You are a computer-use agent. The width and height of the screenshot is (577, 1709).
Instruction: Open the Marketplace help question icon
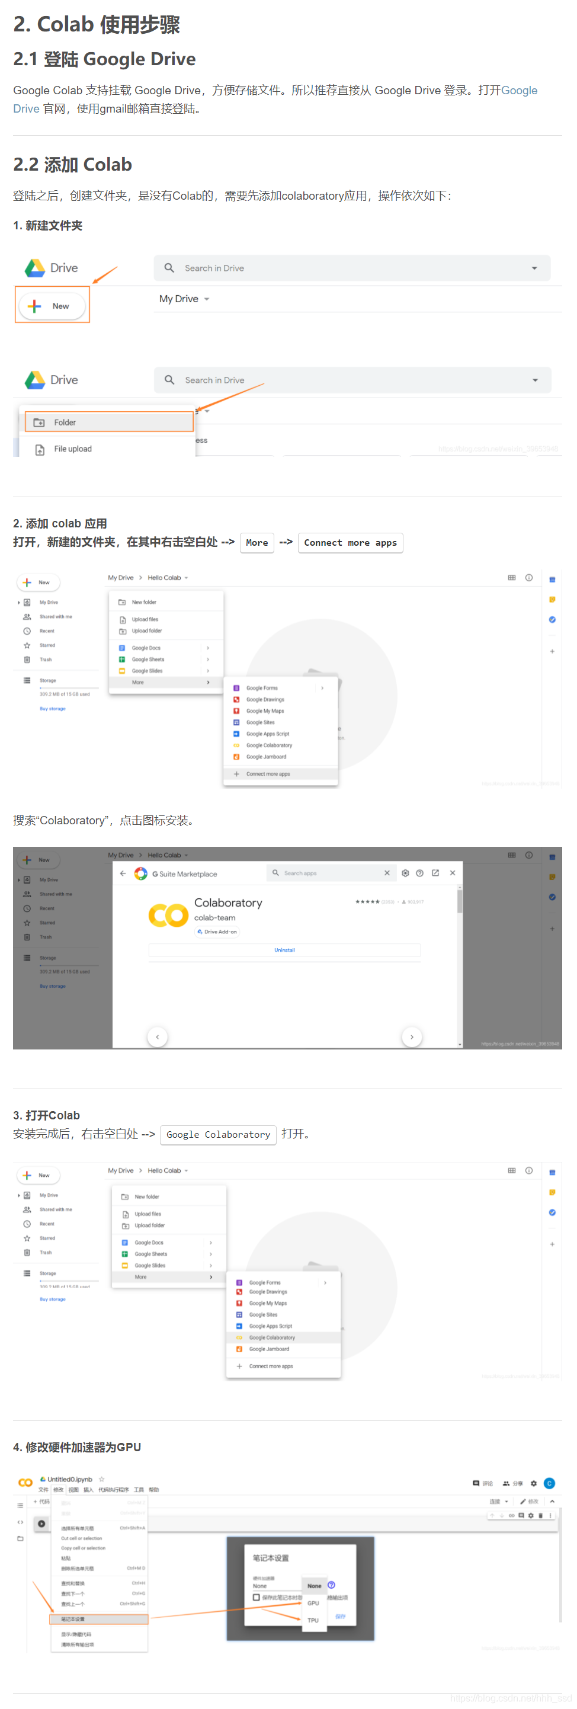[420, 873]
